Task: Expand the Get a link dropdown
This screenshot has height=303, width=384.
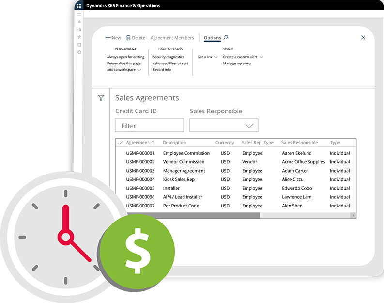Action: pyautogui.click(x=207, y=57)
